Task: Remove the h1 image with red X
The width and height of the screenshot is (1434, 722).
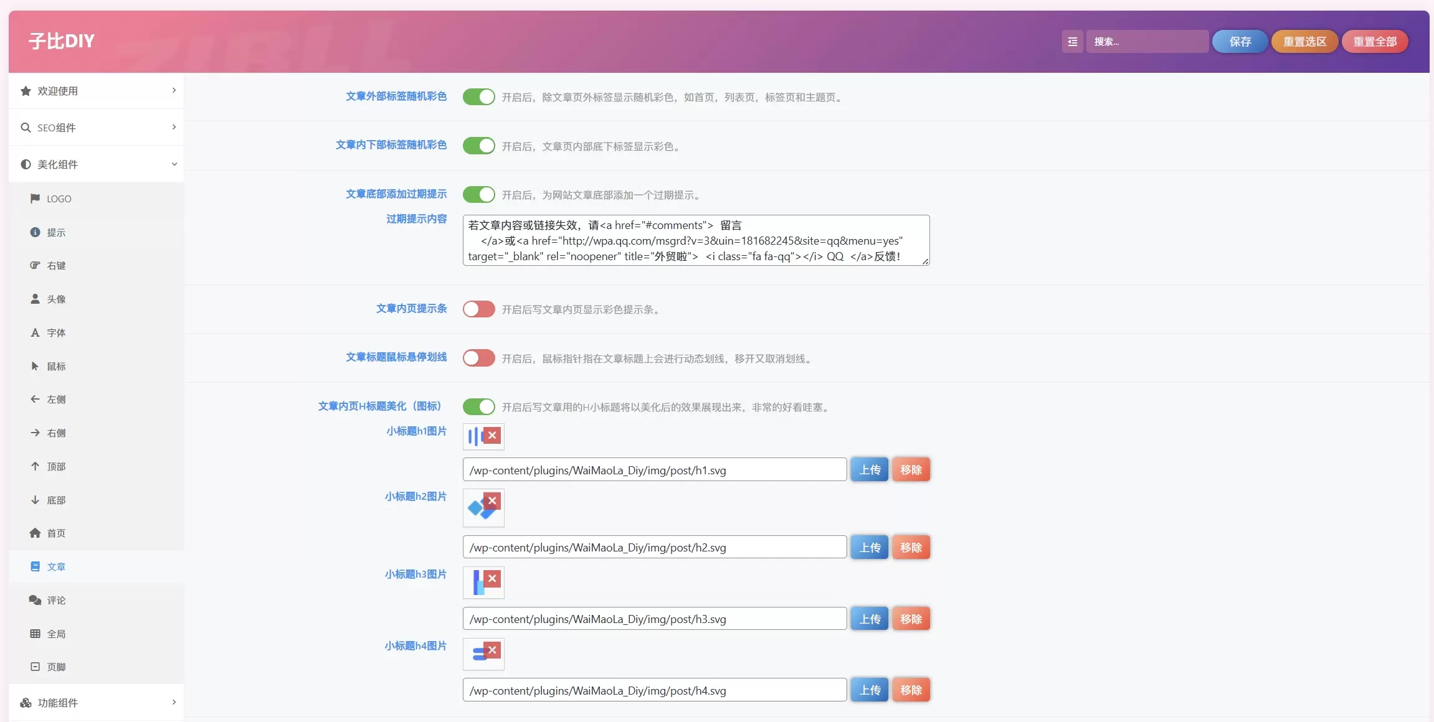Action: [x=492, y=436]
